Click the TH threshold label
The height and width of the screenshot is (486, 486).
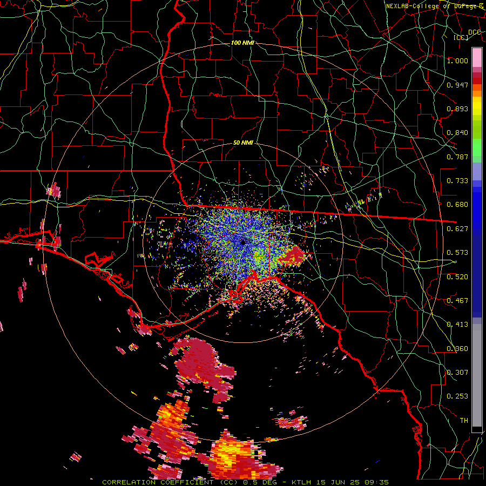click(464, 421)
